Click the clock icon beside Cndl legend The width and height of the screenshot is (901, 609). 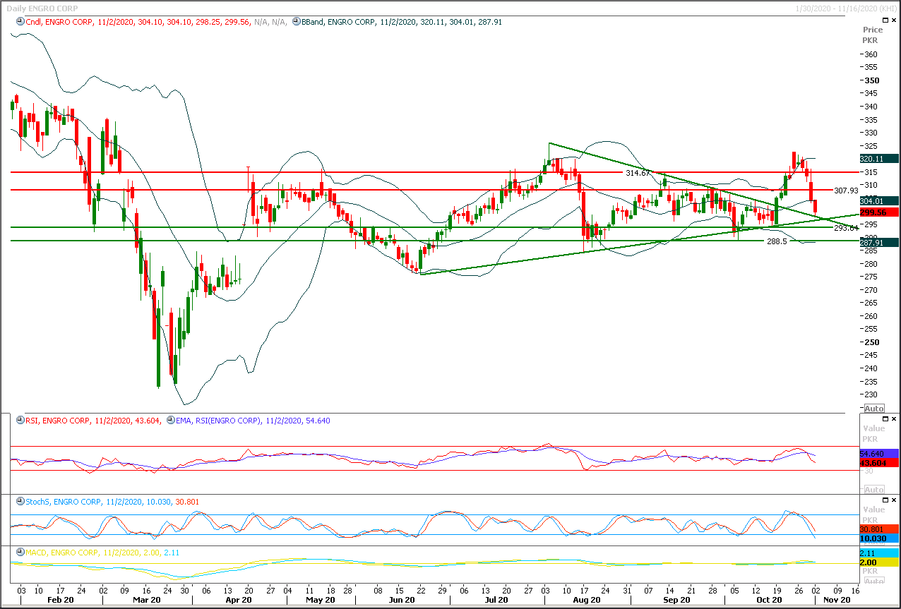[x=20, y=23]
